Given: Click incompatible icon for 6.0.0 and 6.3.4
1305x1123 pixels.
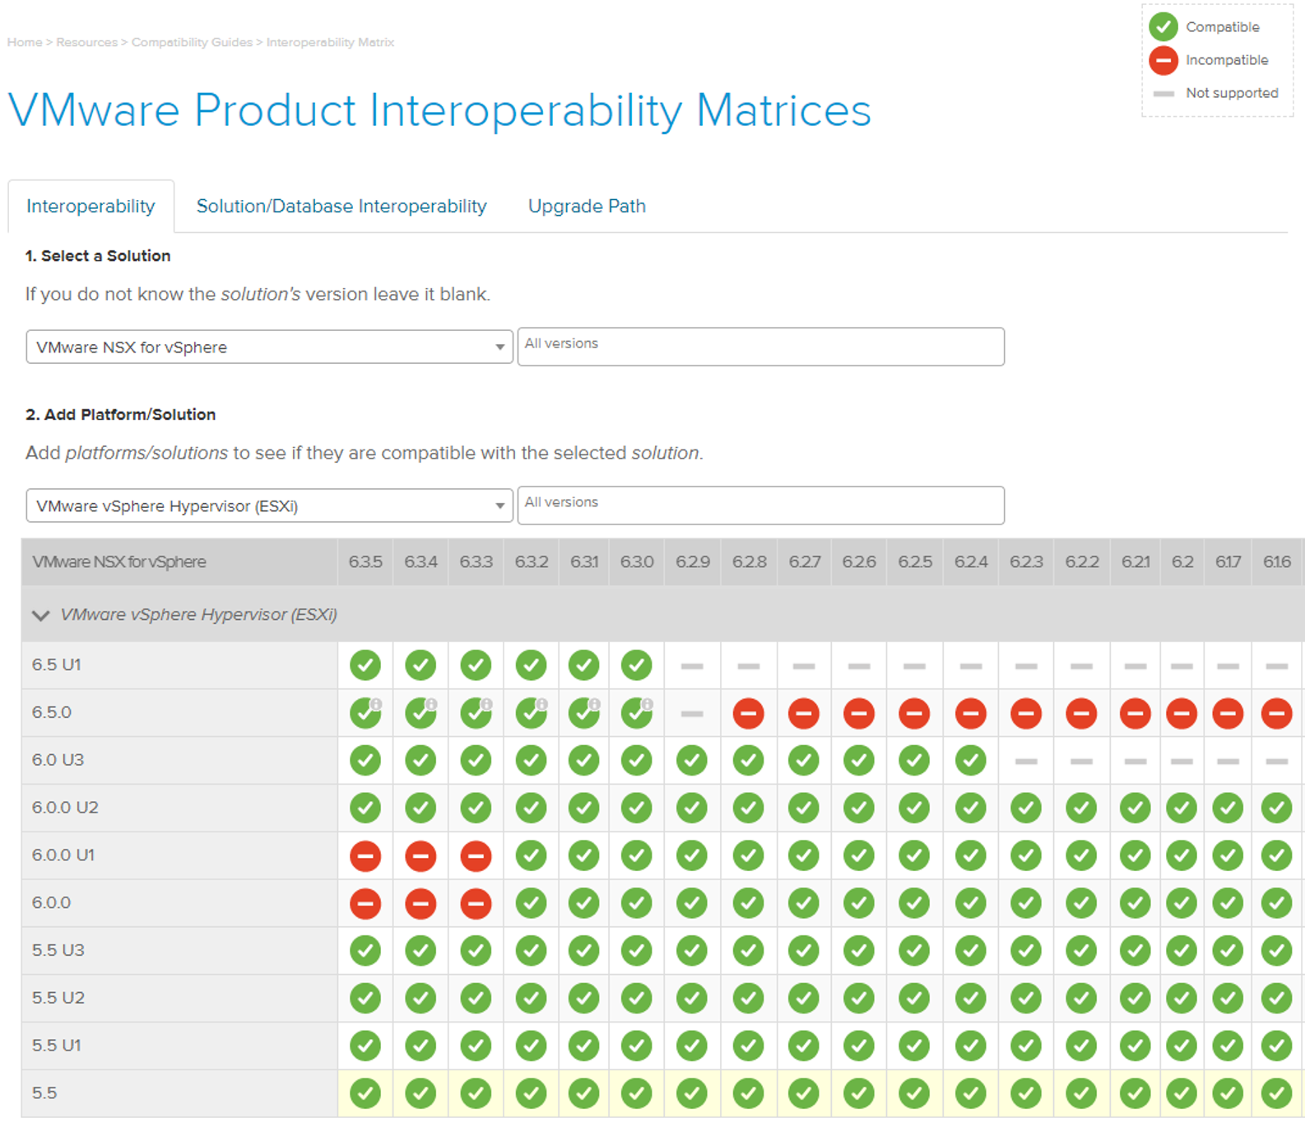Looking at the screenshot, I should pyautogui.click(x=420, y=904).
